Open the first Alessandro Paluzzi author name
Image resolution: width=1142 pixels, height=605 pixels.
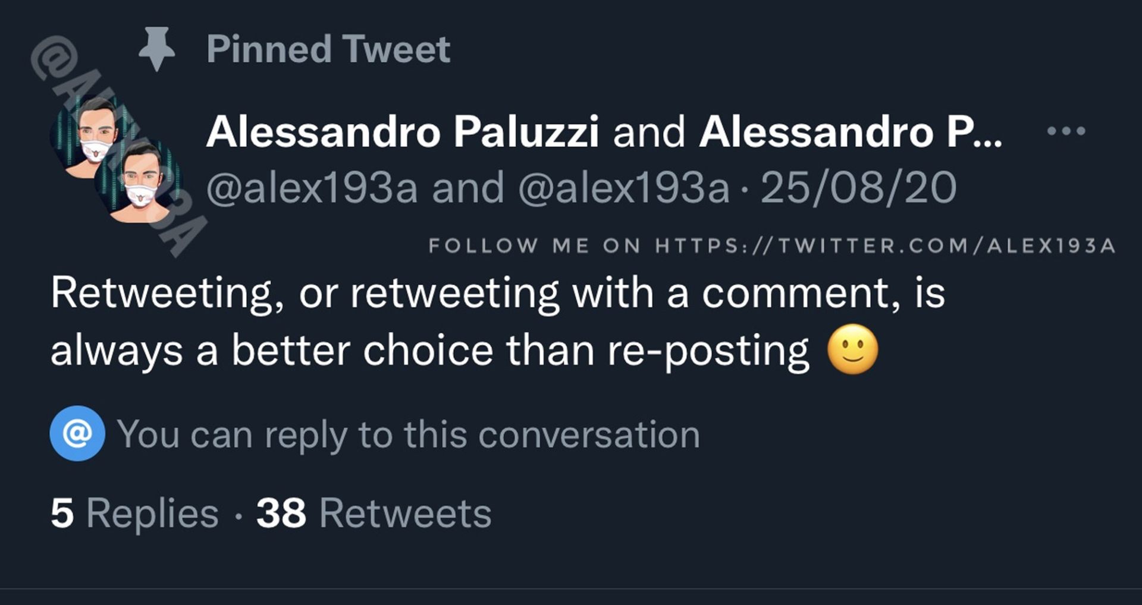tap(402, 131)
